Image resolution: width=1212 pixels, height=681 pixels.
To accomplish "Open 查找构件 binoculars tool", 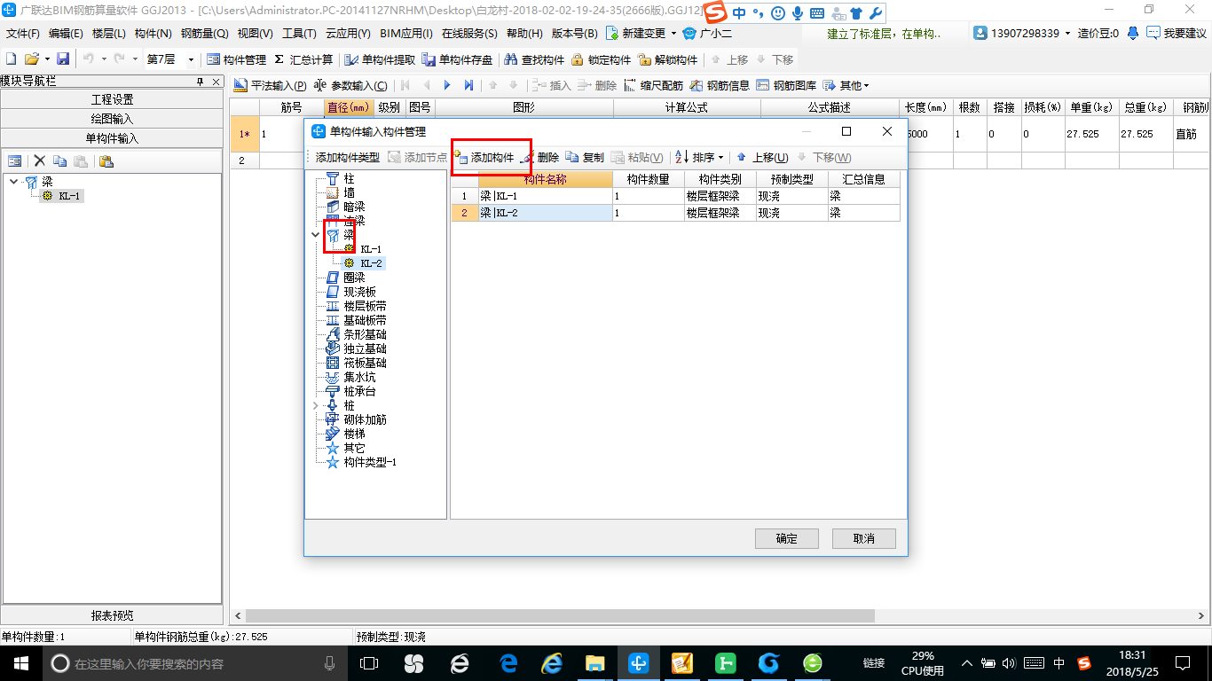I will pos(534,59).
